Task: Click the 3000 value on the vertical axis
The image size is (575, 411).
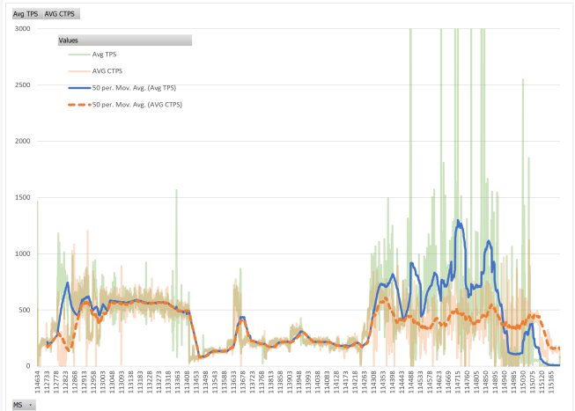Action: point(22,28)
